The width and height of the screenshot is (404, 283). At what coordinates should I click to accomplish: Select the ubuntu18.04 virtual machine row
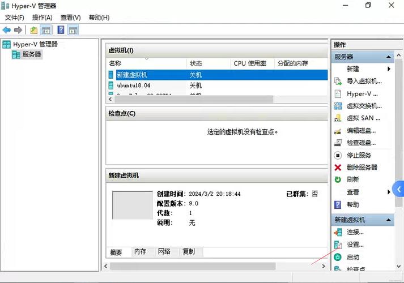point(217,85)
